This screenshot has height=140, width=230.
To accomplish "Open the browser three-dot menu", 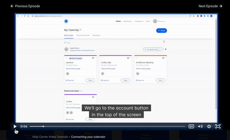I will click(x=215, y=16).
